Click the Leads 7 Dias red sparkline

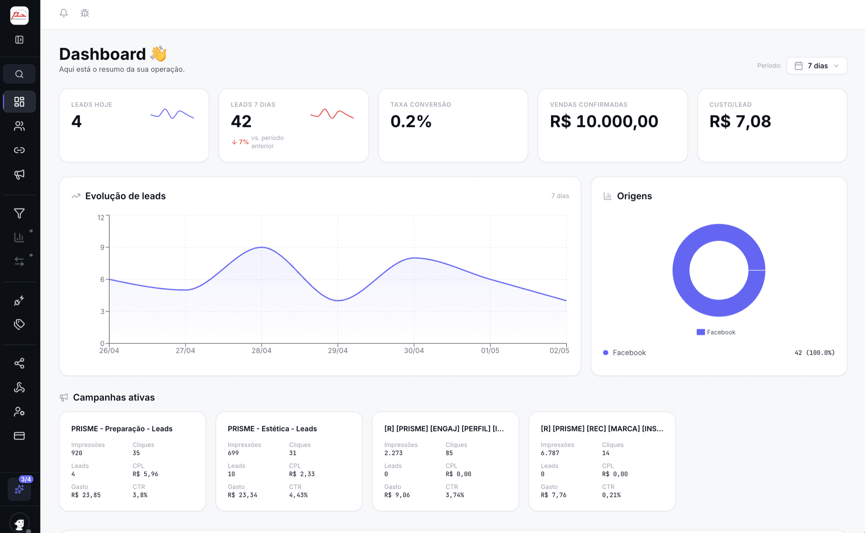(332, 114)
